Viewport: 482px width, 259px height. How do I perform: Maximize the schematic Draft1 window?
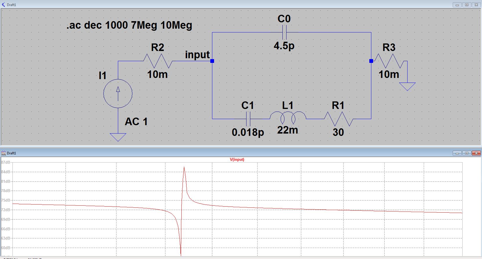(467, 5)
